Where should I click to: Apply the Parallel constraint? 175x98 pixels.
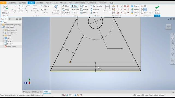point(118,10)
